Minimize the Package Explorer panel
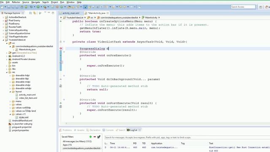The image size is (270, 152). point(49,13)
